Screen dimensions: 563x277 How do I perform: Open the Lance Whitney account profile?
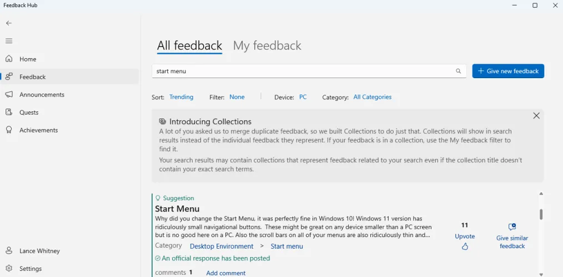click(39, 251)
